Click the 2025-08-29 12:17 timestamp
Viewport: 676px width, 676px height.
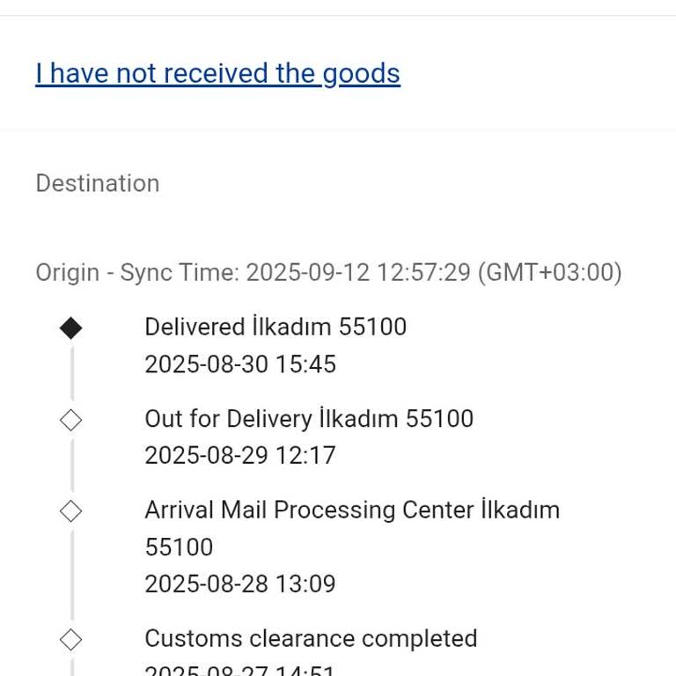point(240,456)
